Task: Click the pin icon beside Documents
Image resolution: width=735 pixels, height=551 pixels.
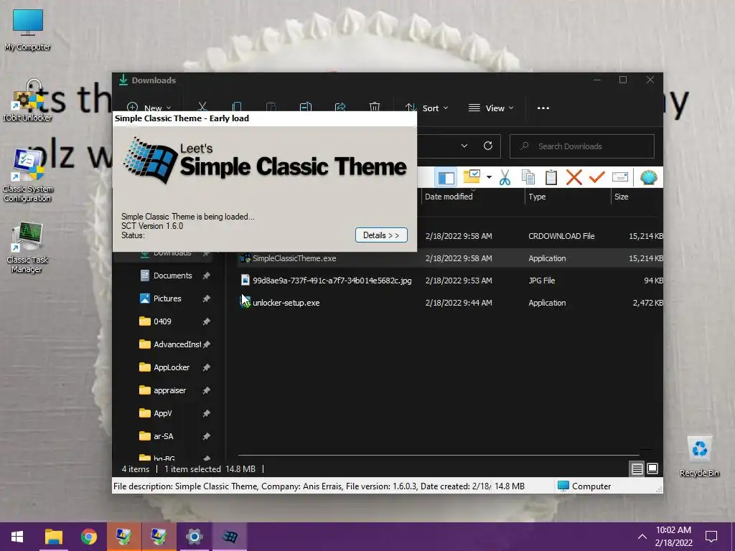Action: point(206,275)
